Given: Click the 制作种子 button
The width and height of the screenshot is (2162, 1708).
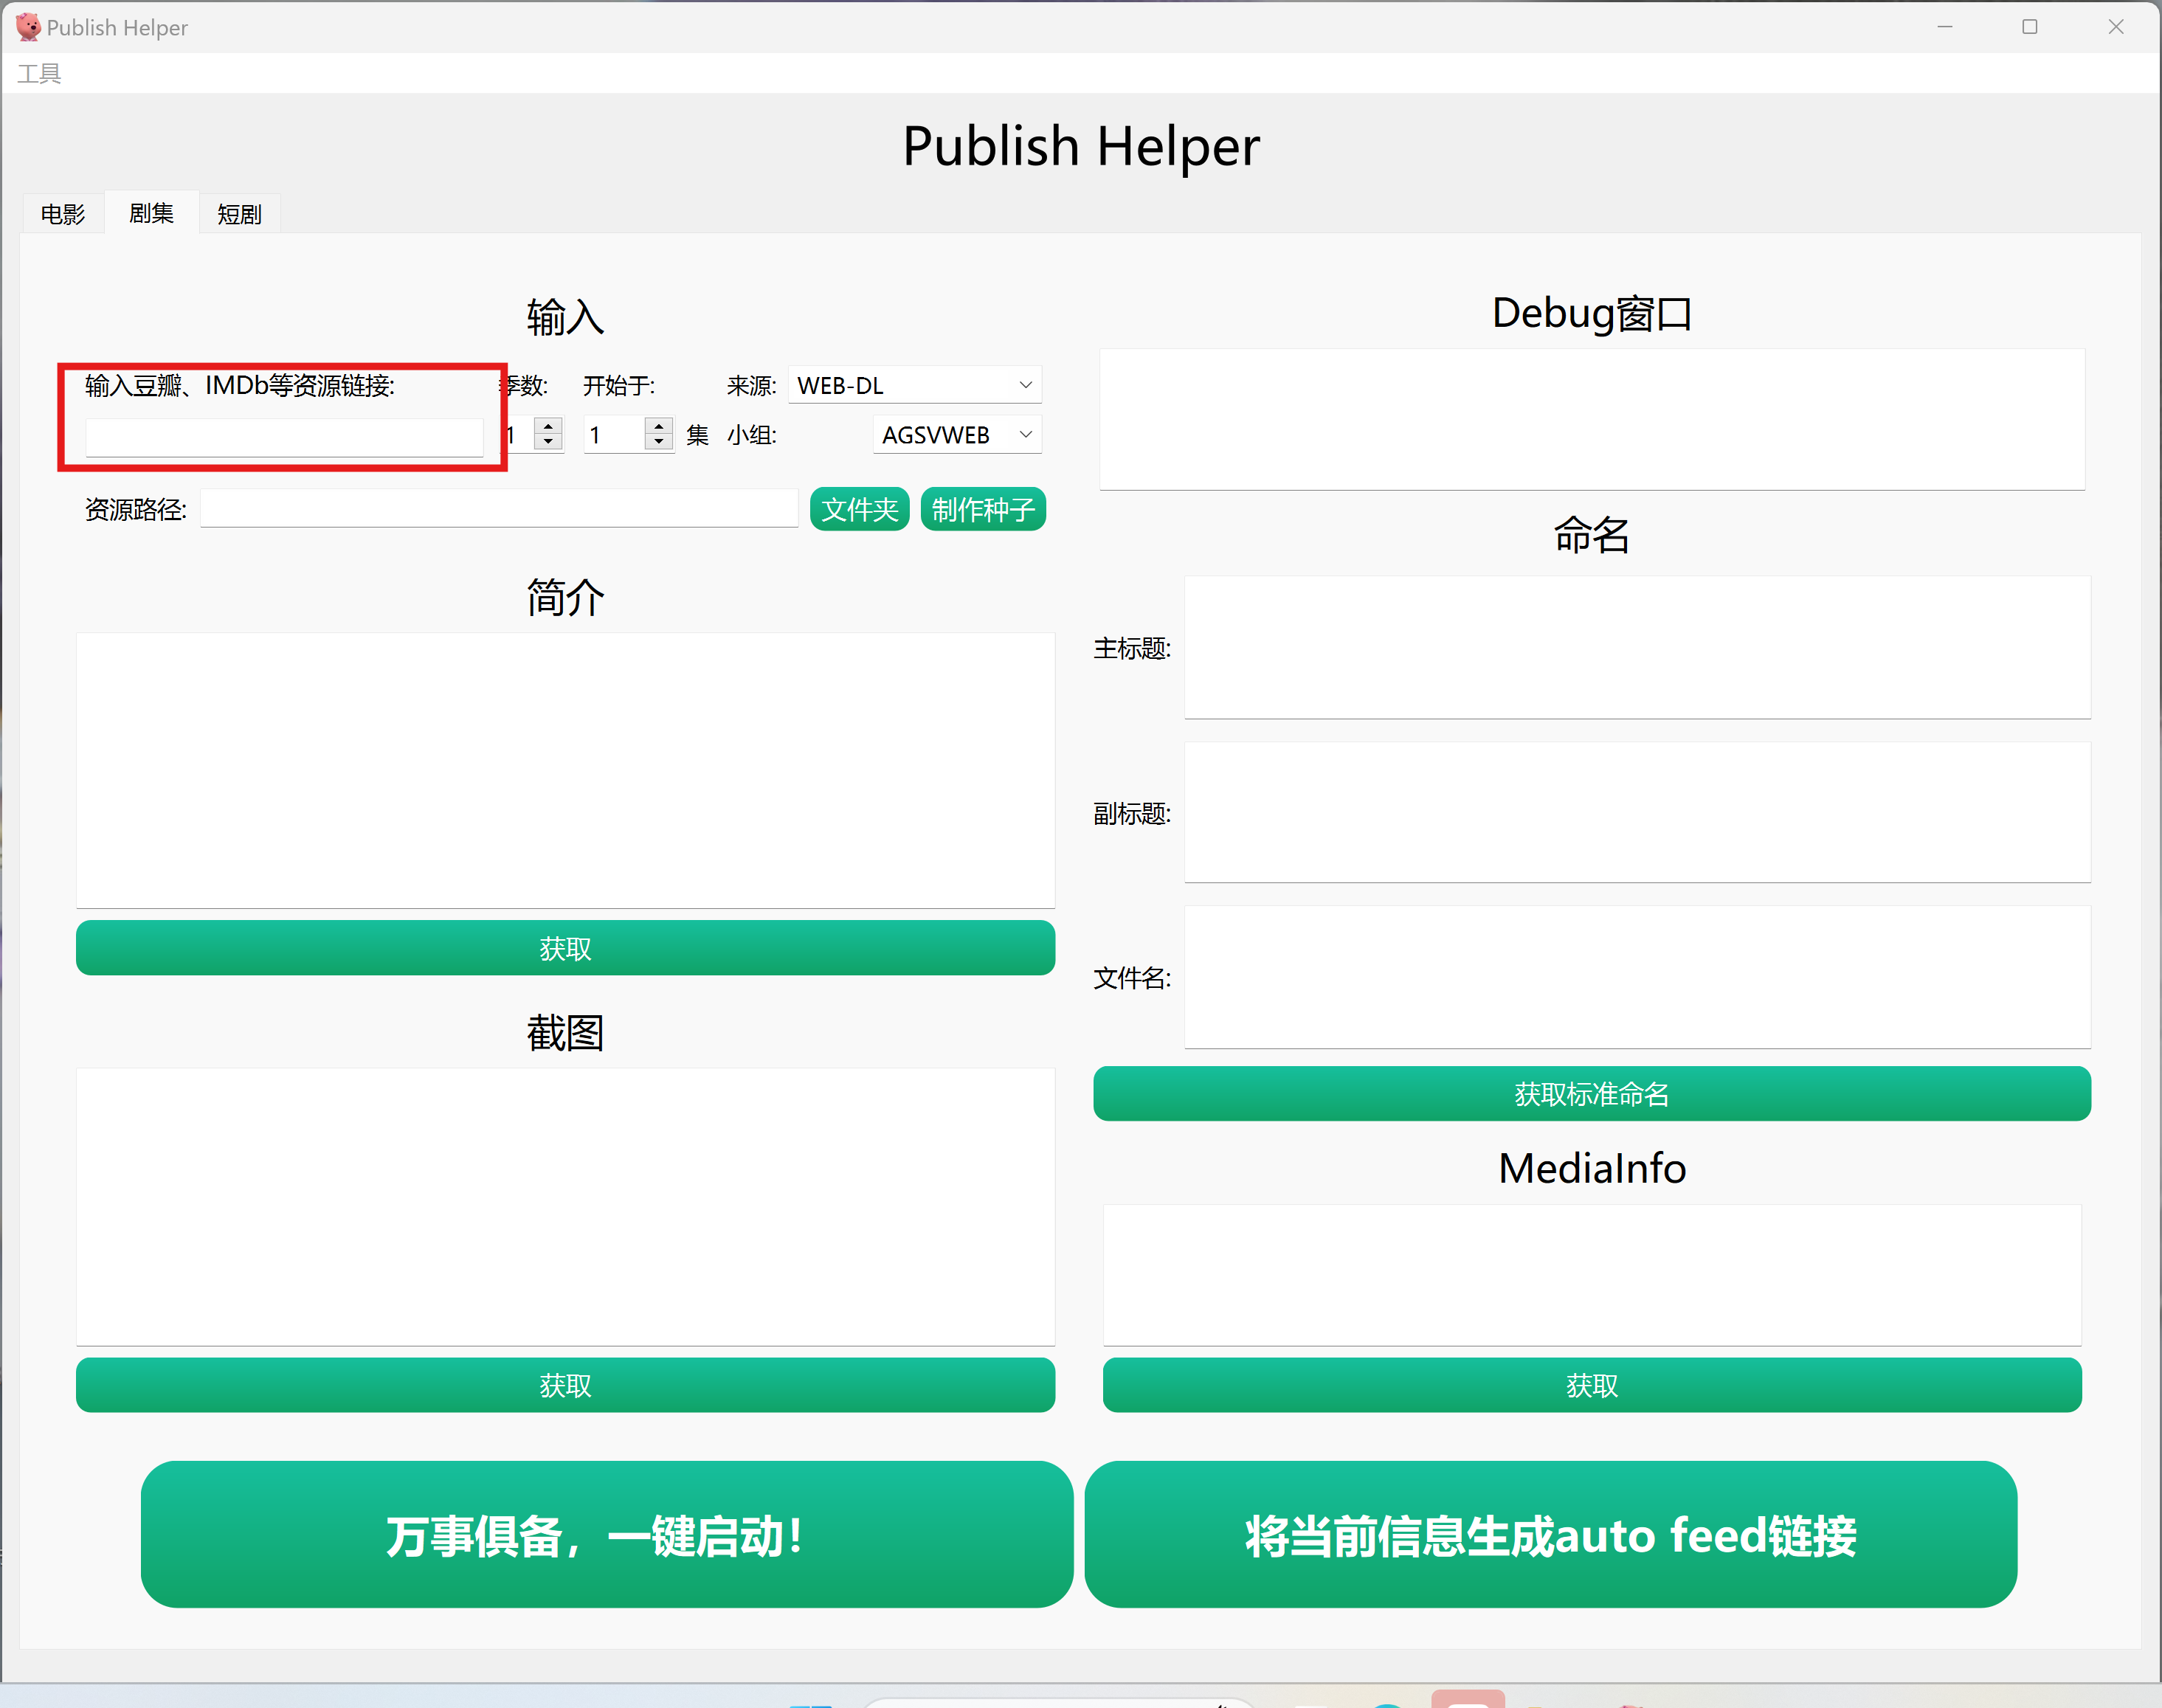Looking at the screenshot, I should 983,510.
